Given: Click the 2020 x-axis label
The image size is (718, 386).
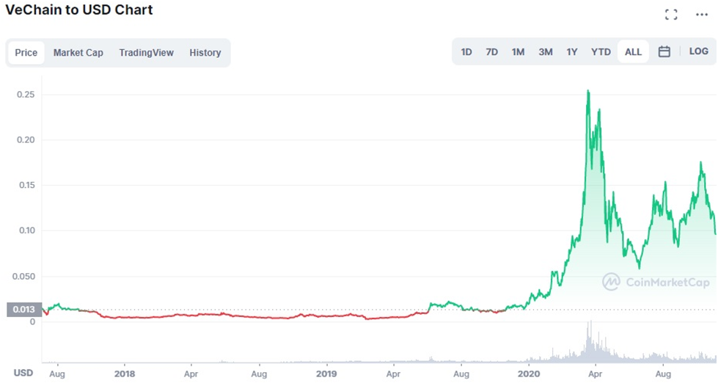Looking at the screenshot, I should coord(529,374).
